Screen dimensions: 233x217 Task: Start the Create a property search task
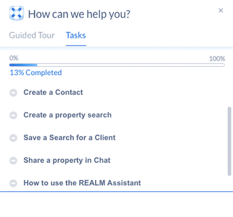point(68,115)
